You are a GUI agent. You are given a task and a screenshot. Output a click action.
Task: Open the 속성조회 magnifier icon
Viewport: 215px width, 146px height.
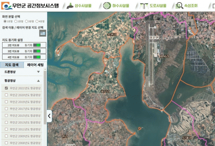point(180,6)
